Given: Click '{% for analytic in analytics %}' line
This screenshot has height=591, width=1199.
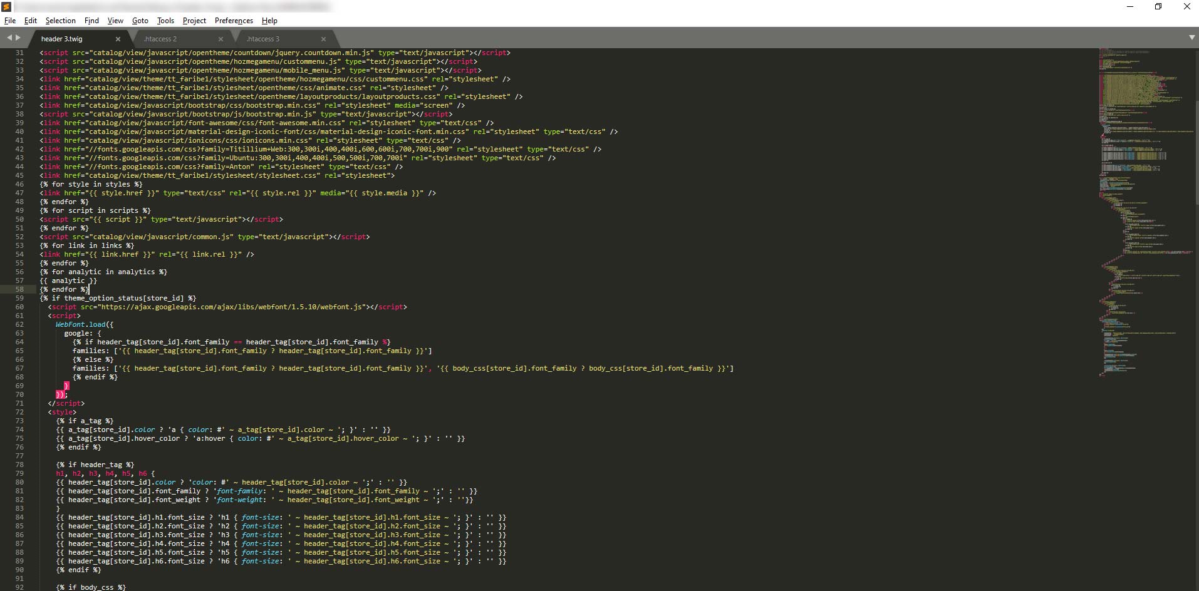Looking at the screenshot, I should click(103, 272).
